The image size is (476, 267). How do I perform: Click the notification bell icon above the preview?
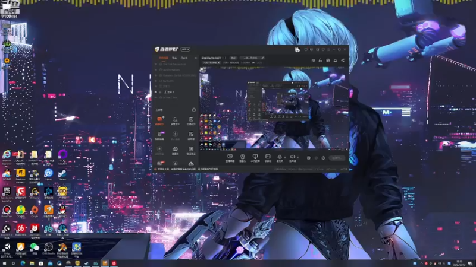pos(335,61)
